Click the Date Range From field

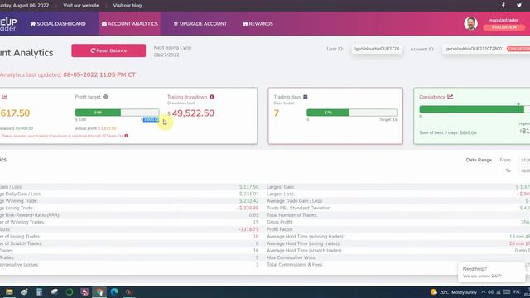pyautogui.click(x=525, y=160)
